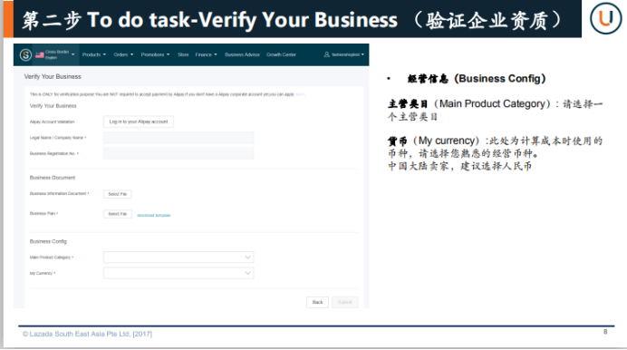The width and height of the screenshot is (627, 350).
Task: Click the Back button
Action: (x=317, y=302)
